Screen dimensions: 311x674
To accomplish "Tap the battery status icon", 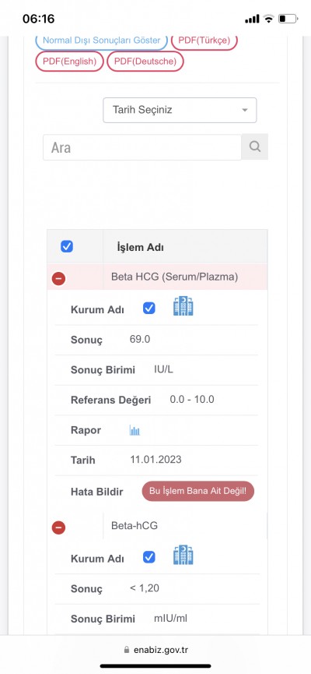I will [288, 19].
